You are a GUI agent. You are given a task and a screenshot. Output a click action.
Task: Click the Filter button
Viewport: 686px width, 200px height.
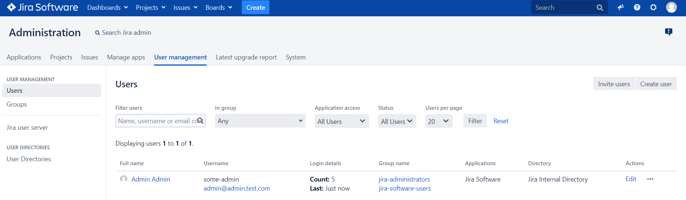click(x=475, y=121)
